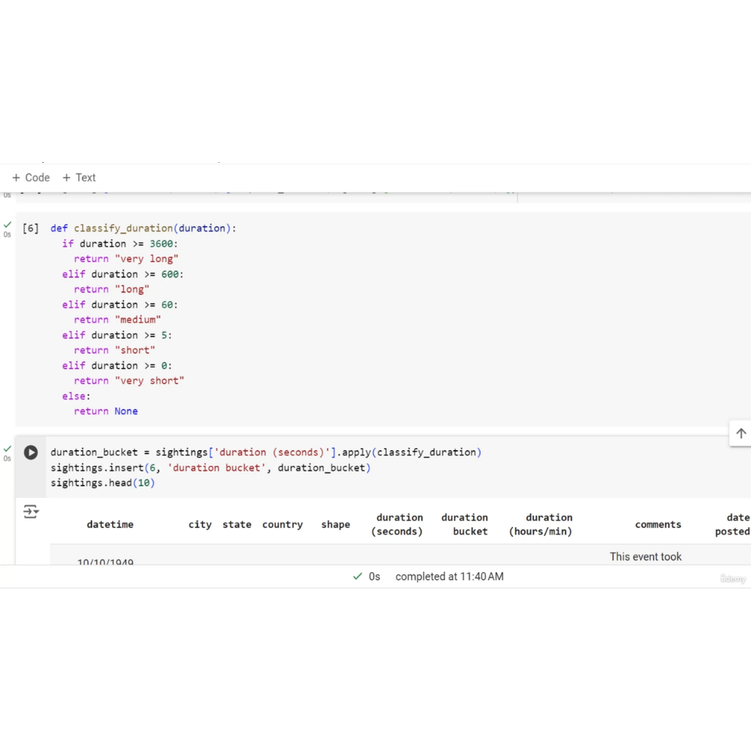Viewport: 751px width, 751px height.
Task: Run the duration_bucket code cell
Action: pos(31,453)
